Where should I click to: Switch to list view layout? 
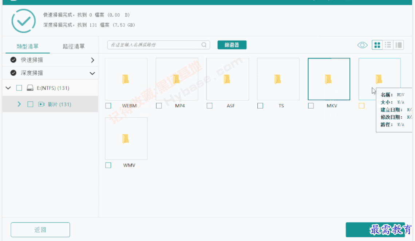(x=388, y=45)
